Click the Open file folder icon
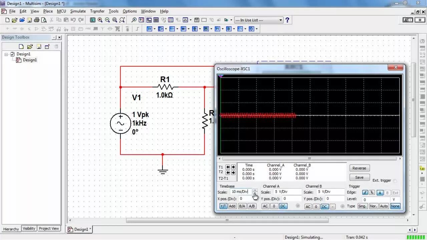 15,20
